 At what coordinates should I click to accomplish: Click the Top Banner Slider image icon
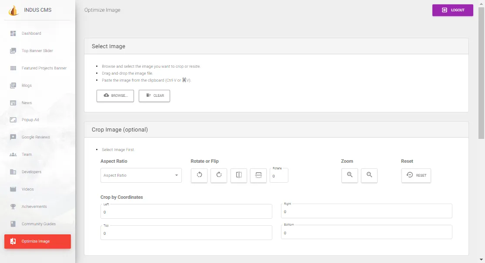click(13, 51)
